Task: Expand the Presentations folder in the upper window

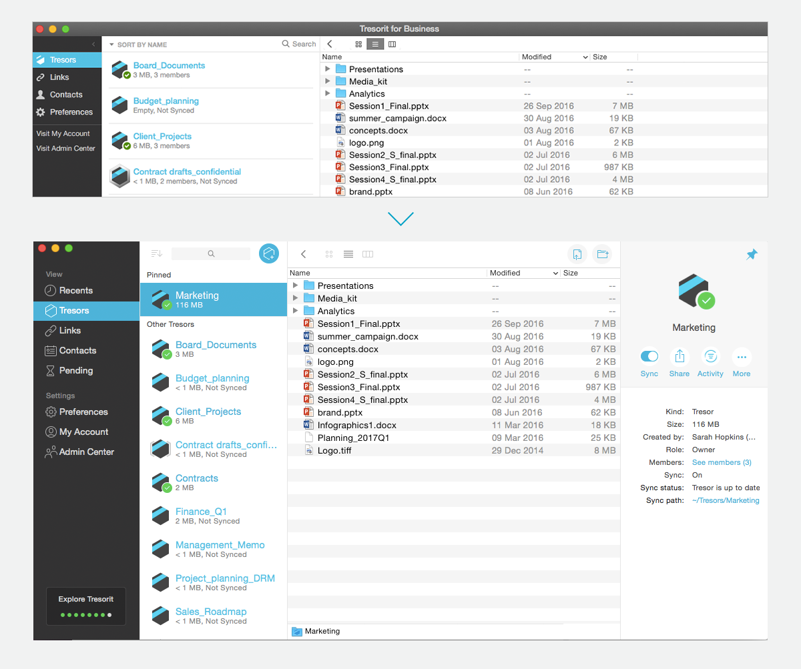Action: click(x=328, y=69)
